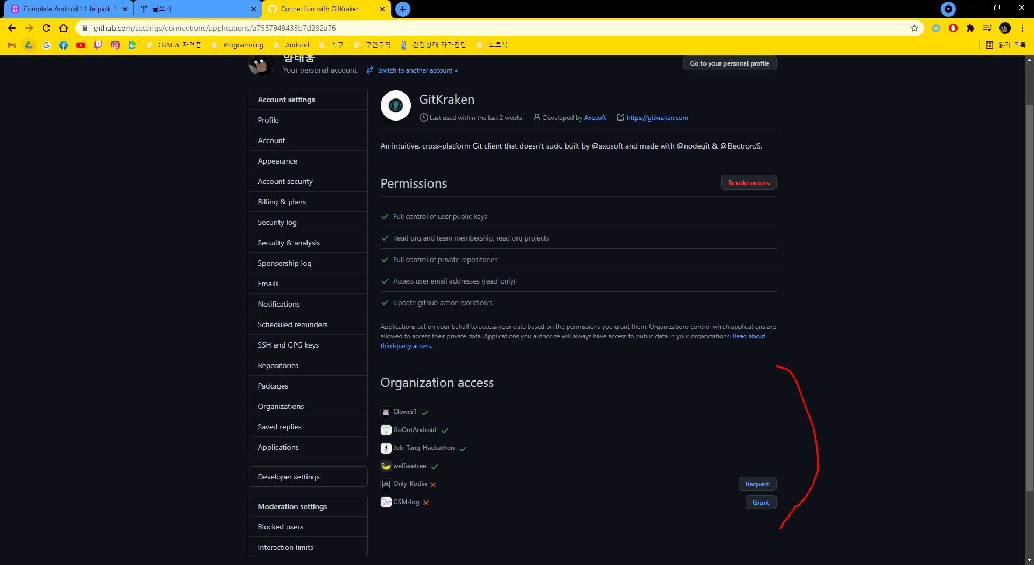Click the browser profile avatar icon
Screen dimensions: 1034x565
[x=1005, y=28]
